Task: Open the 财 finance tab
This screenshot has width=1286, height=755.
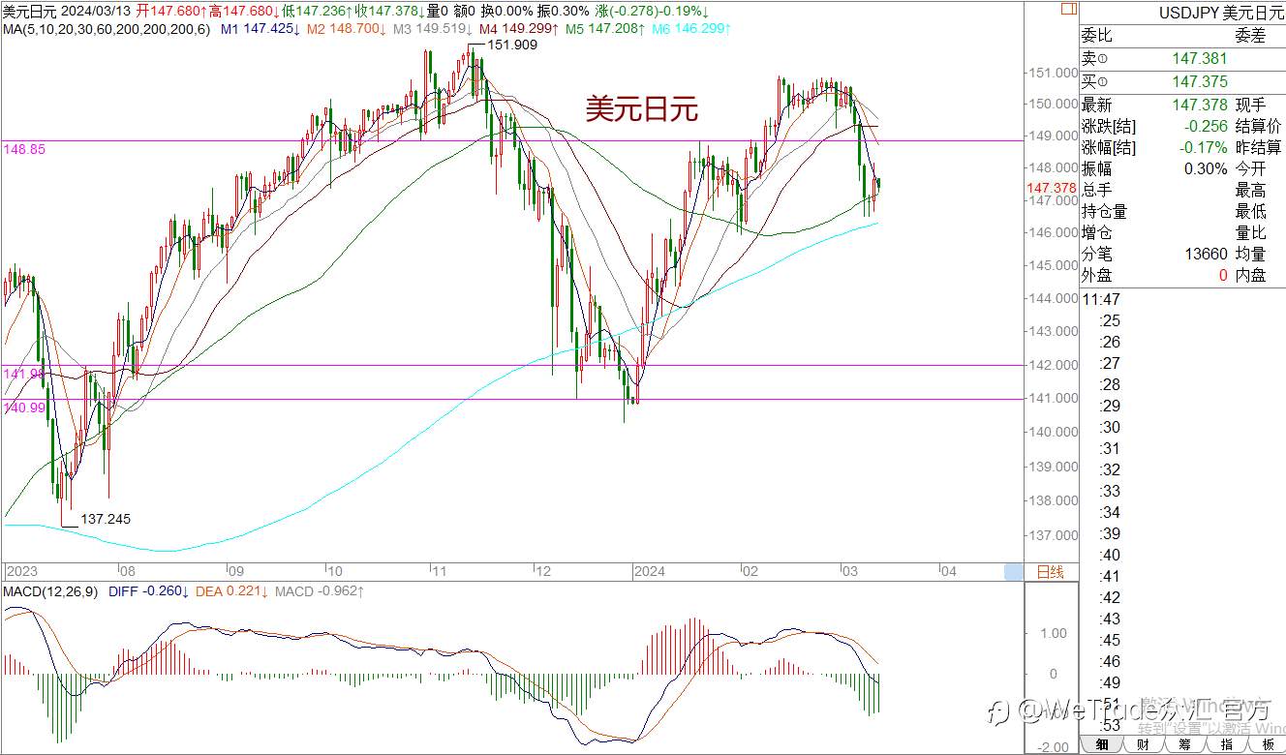Action: click(1143, 744)
